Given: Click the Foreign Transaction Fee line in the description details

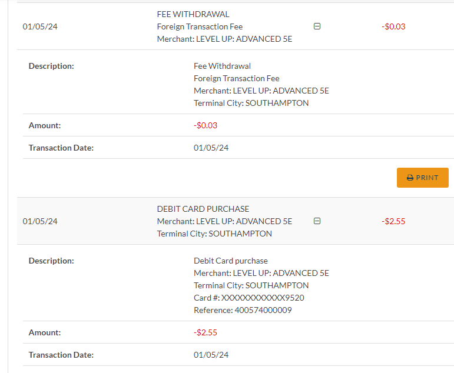Looking at the screenshot, I should tap(237, 78).
